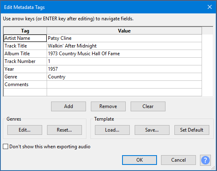Save the metadata template
Screen dimensions: 217x171
point(152,130)
